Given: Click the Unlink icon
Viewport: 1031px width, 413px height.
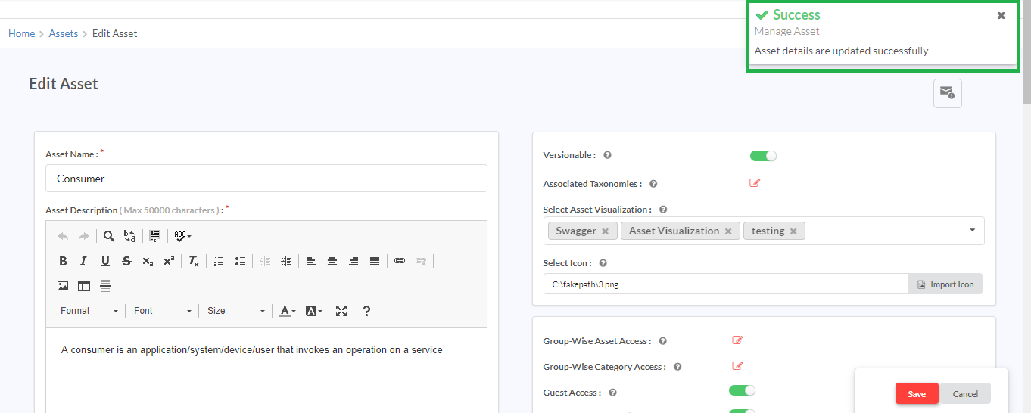Looking at the screenshot, I should [421, 261].
